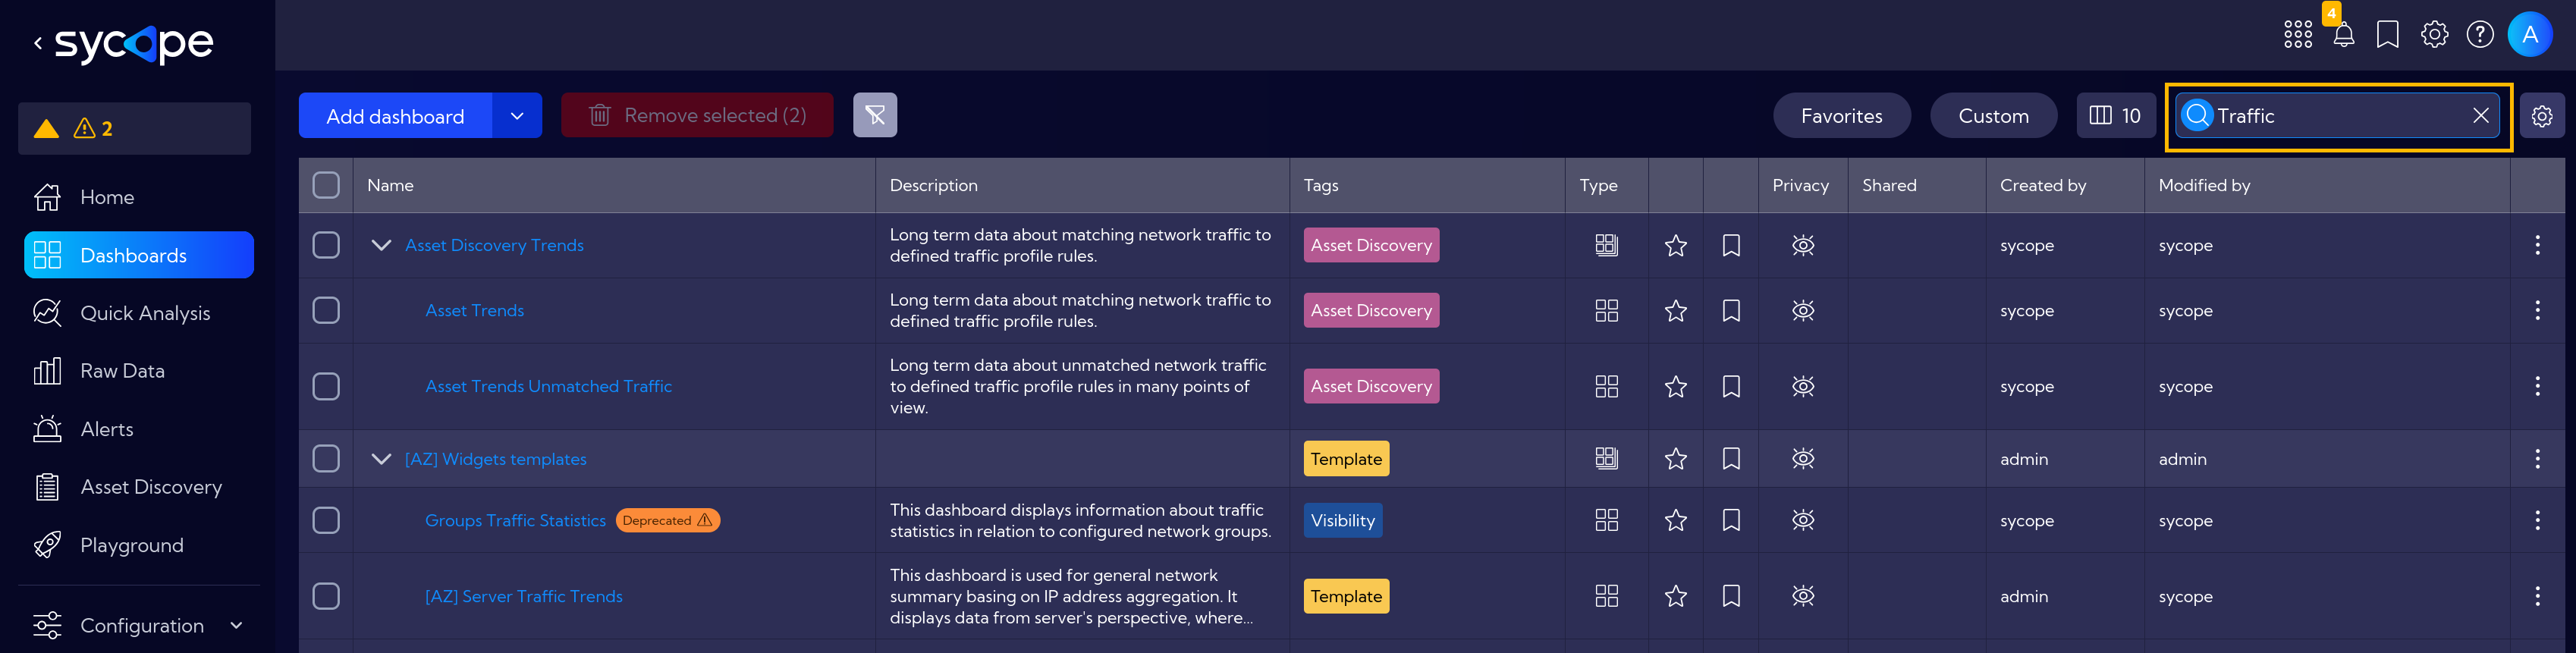
Task: Open table settings gear next to search
Action: (x=2541, y=116)
